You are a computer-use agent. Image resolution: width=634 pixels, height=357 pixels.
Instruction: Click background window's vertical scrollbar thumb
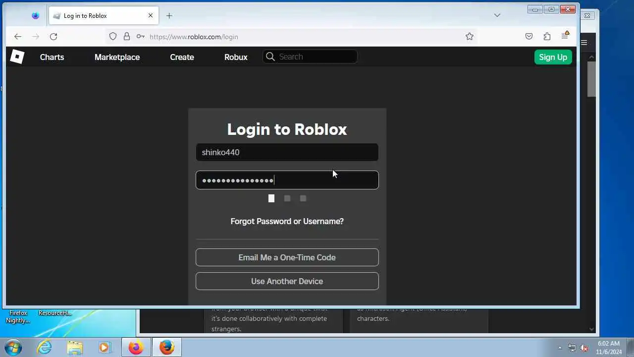[591, 79]
